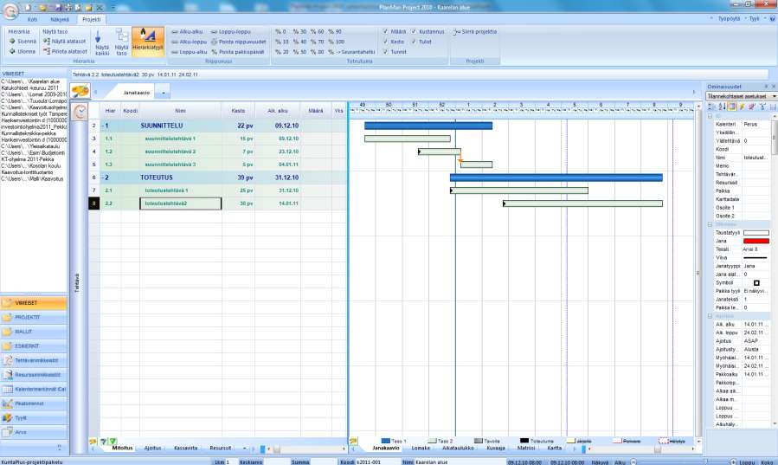Apply Alku-alku dependency link
This screenshot has height=465, width=778.
[187, 31]
